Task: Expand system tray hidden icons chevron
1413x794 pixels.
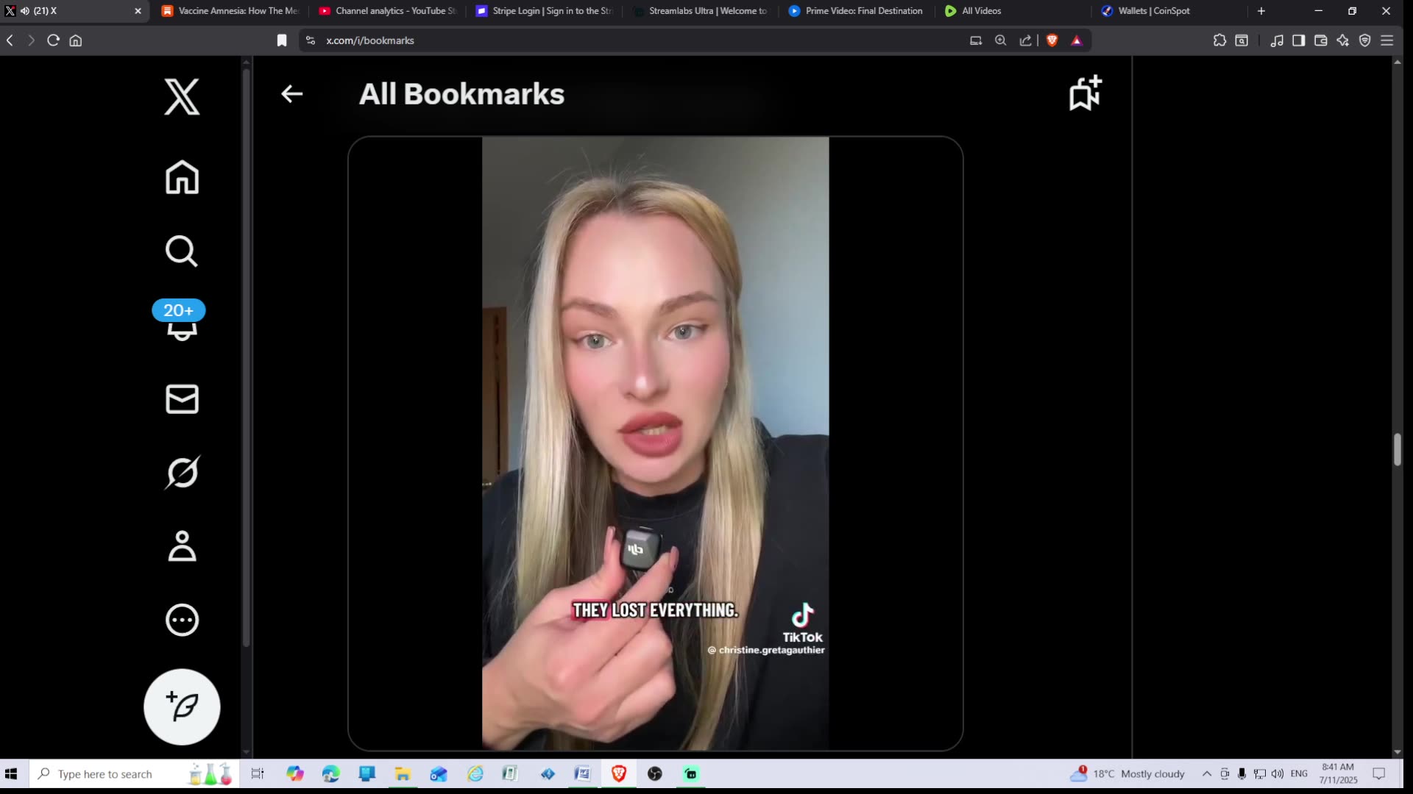Action: point(1207,773)
